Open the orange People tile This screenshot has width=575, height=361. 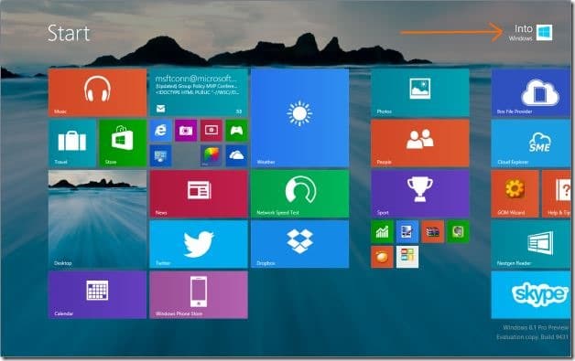[x=420, y=143]
